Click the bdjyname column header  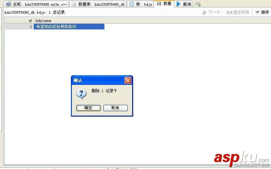69,21
